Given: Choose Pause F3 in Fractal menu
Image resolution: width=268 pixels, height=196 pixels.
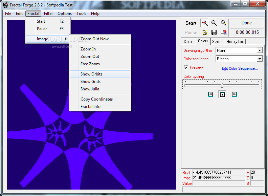Looking at the screenshot, I should tap(48, 29).
